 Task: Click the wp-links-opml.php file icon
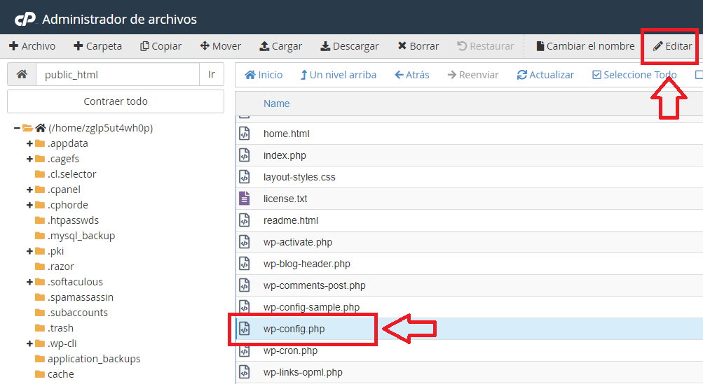[245, 372]
